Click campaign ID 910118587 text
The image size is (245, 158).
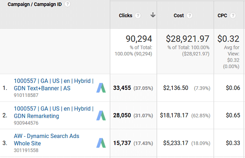coord(26,95)
